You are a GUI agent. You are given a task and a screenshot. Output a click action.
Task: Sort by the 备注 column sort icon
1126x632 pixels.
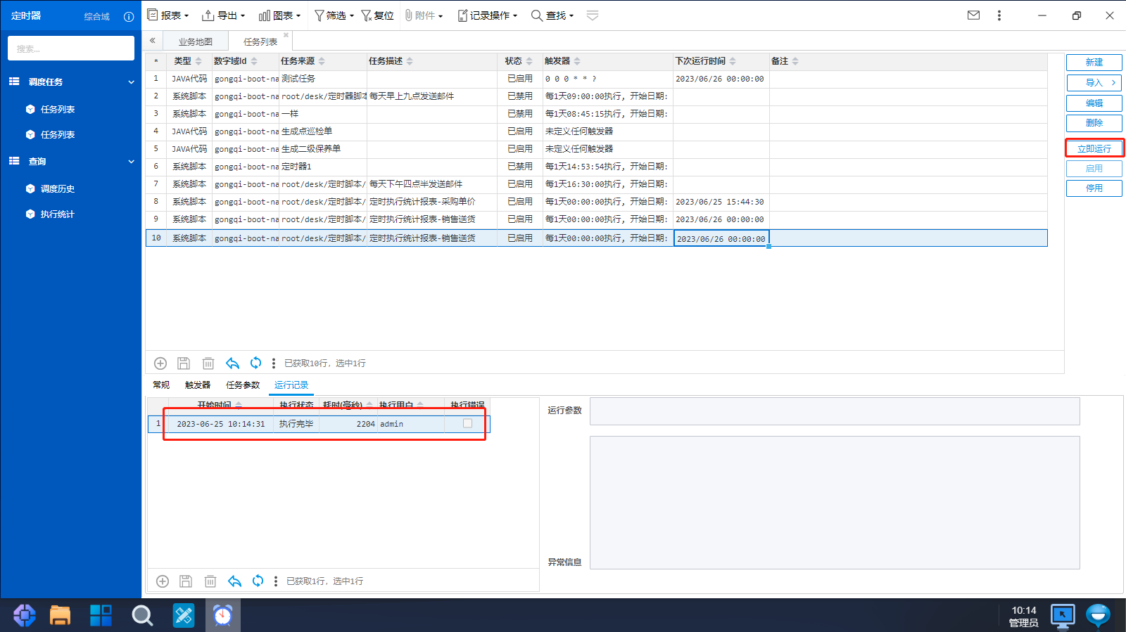point(795,62)
